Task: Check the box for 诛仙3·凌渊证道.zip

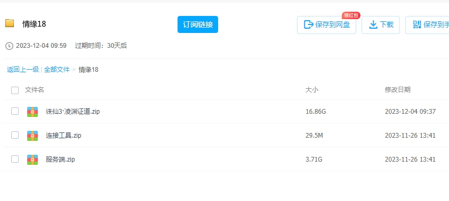Action: pos(15,111)
